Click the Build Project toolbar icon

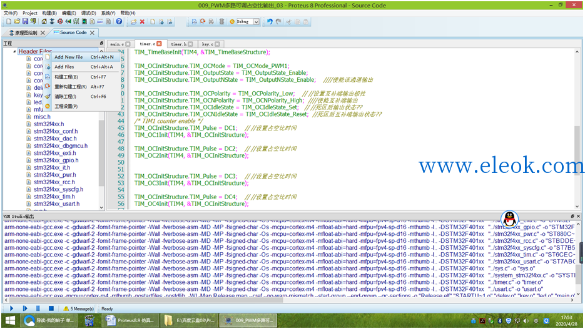[x=194, y=22]
